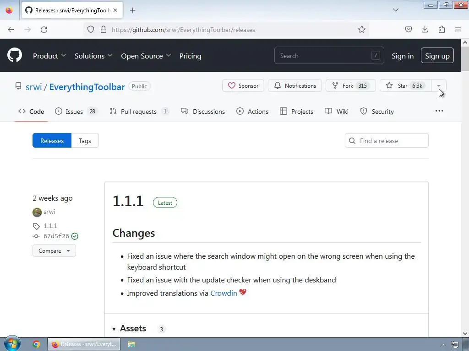Show hidden system tray icons

[x=443, y=345]
